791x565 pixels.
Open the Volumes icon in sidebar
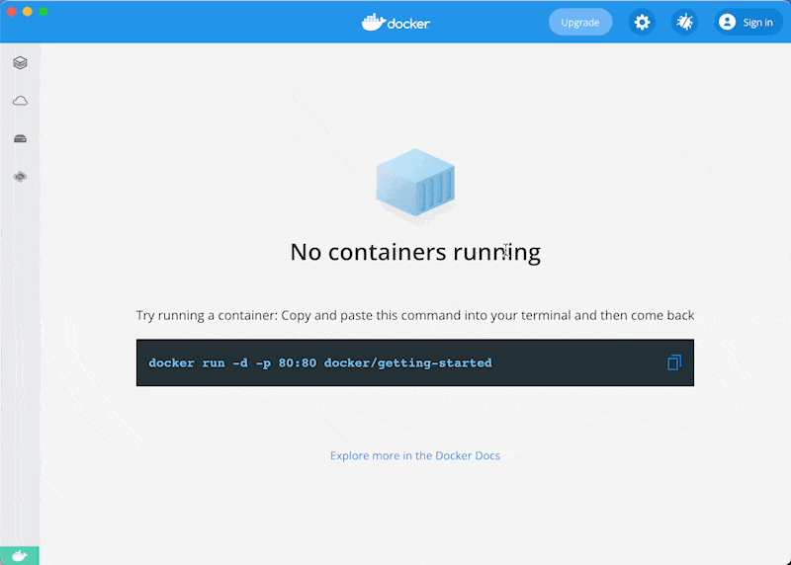pyautogui.click(x=20, y=138)
